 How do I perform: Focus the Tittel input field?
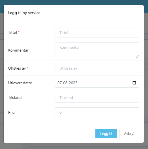pyautogui.click(x=97, y=33)
